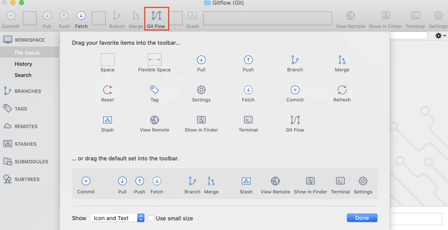
Task: Click View Remote in the top toolbar
Action: click(x=350, y=20)
